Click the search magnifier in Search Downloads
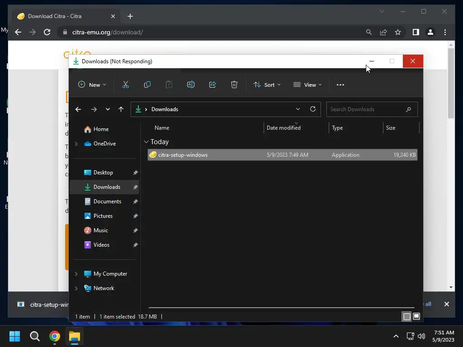 point(408,109)
